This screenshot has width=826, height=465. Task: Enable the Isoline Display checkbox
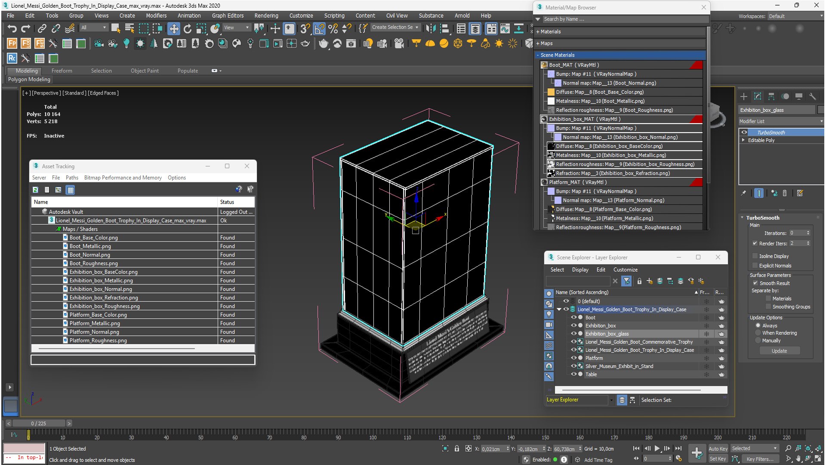[755, 256]
